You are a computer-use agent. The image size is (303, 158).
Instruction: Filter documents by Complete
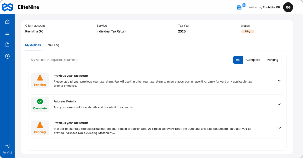(253, 60)
